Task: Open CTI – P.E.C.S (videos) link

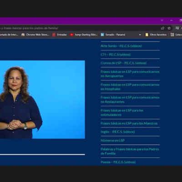Action: (x=116, y=55)
